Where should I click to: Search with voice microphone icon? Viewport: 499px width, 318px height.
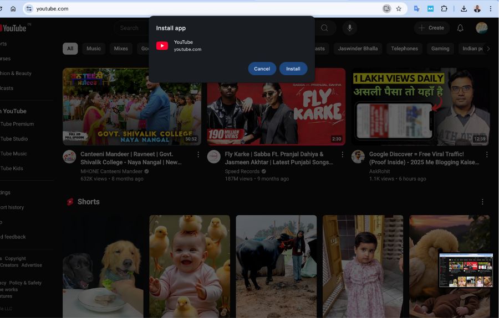(349, 28)
